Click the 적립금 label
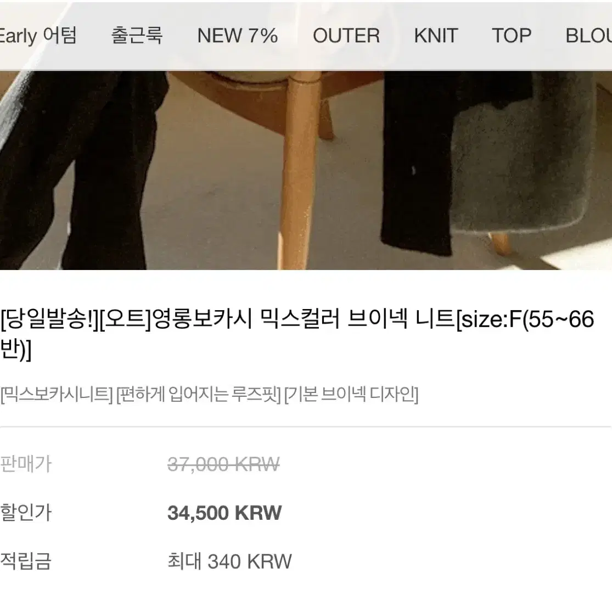The image size is (612, 612). pyautogui.click(x=26, y=562)
